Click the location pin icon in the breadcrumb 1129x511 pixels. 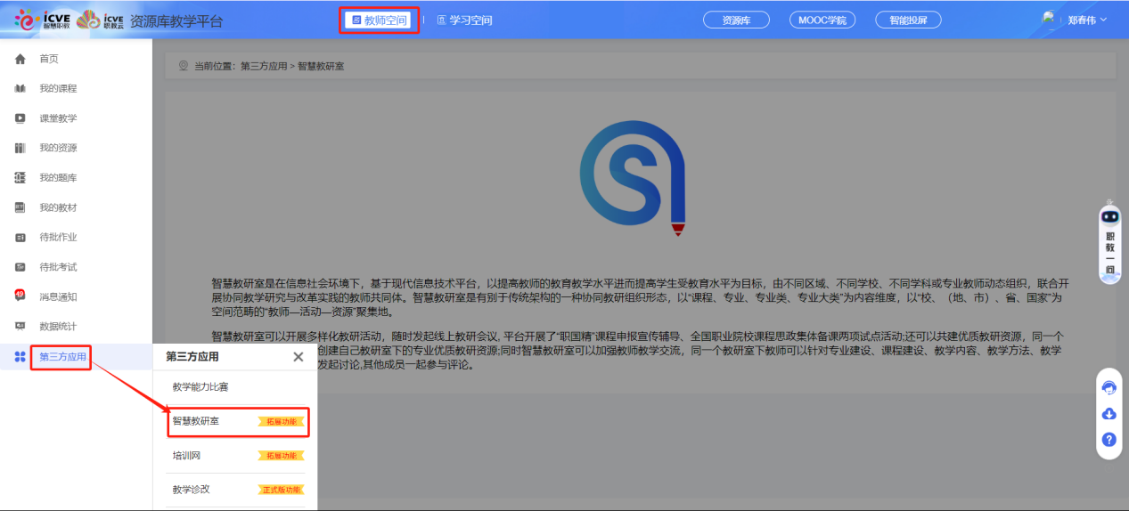pos(184,66)
